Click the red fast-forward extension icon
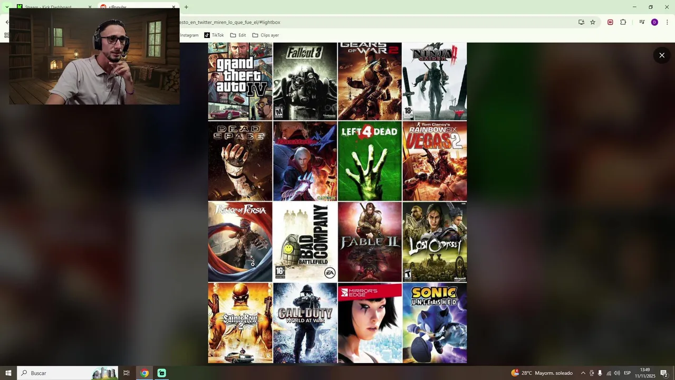675x380 pixels. pos(610,22)
